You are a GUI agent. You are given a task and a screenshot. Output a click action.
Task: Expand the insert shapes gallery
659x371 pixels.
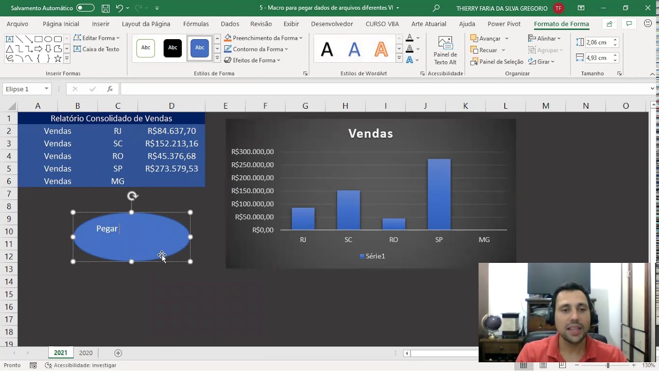[x=66, y=59]
